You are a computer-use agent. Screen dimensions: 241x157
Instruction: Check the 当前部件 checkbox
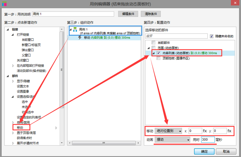coord(153,43)
